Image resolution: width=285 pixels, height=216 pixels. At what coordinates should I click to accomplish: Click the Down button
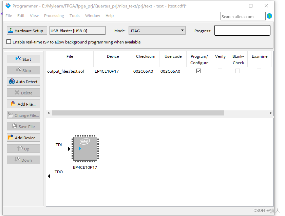(23, 160)
